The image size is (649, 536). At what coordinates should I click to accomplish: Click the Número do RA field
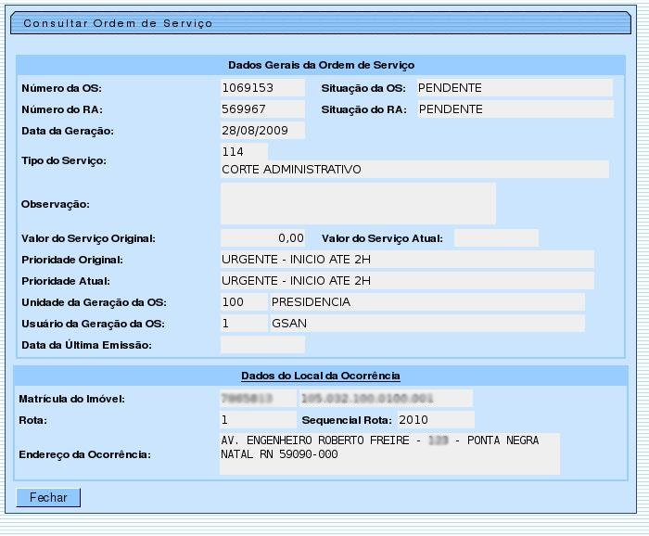262,109
